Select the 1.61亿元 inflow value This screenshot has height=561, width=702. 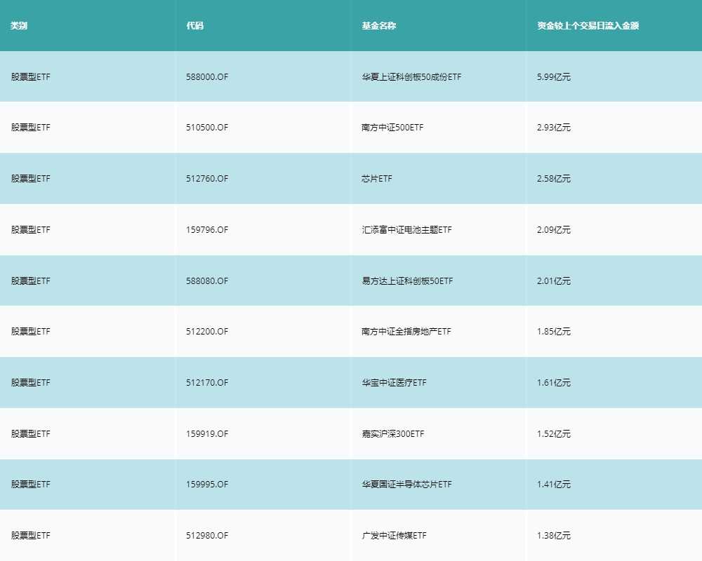point(554,382)
